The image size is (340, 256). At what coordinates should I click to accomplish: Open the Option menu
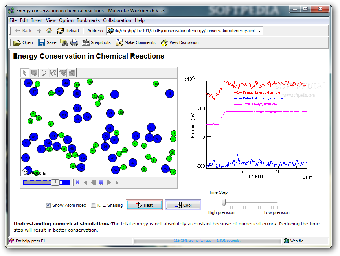66,20
